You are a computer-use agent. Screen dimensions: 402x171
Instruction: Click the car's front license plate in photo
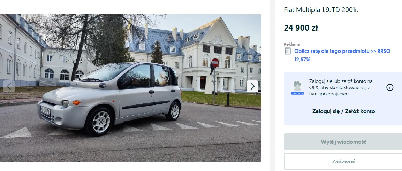tap(45, 110)
